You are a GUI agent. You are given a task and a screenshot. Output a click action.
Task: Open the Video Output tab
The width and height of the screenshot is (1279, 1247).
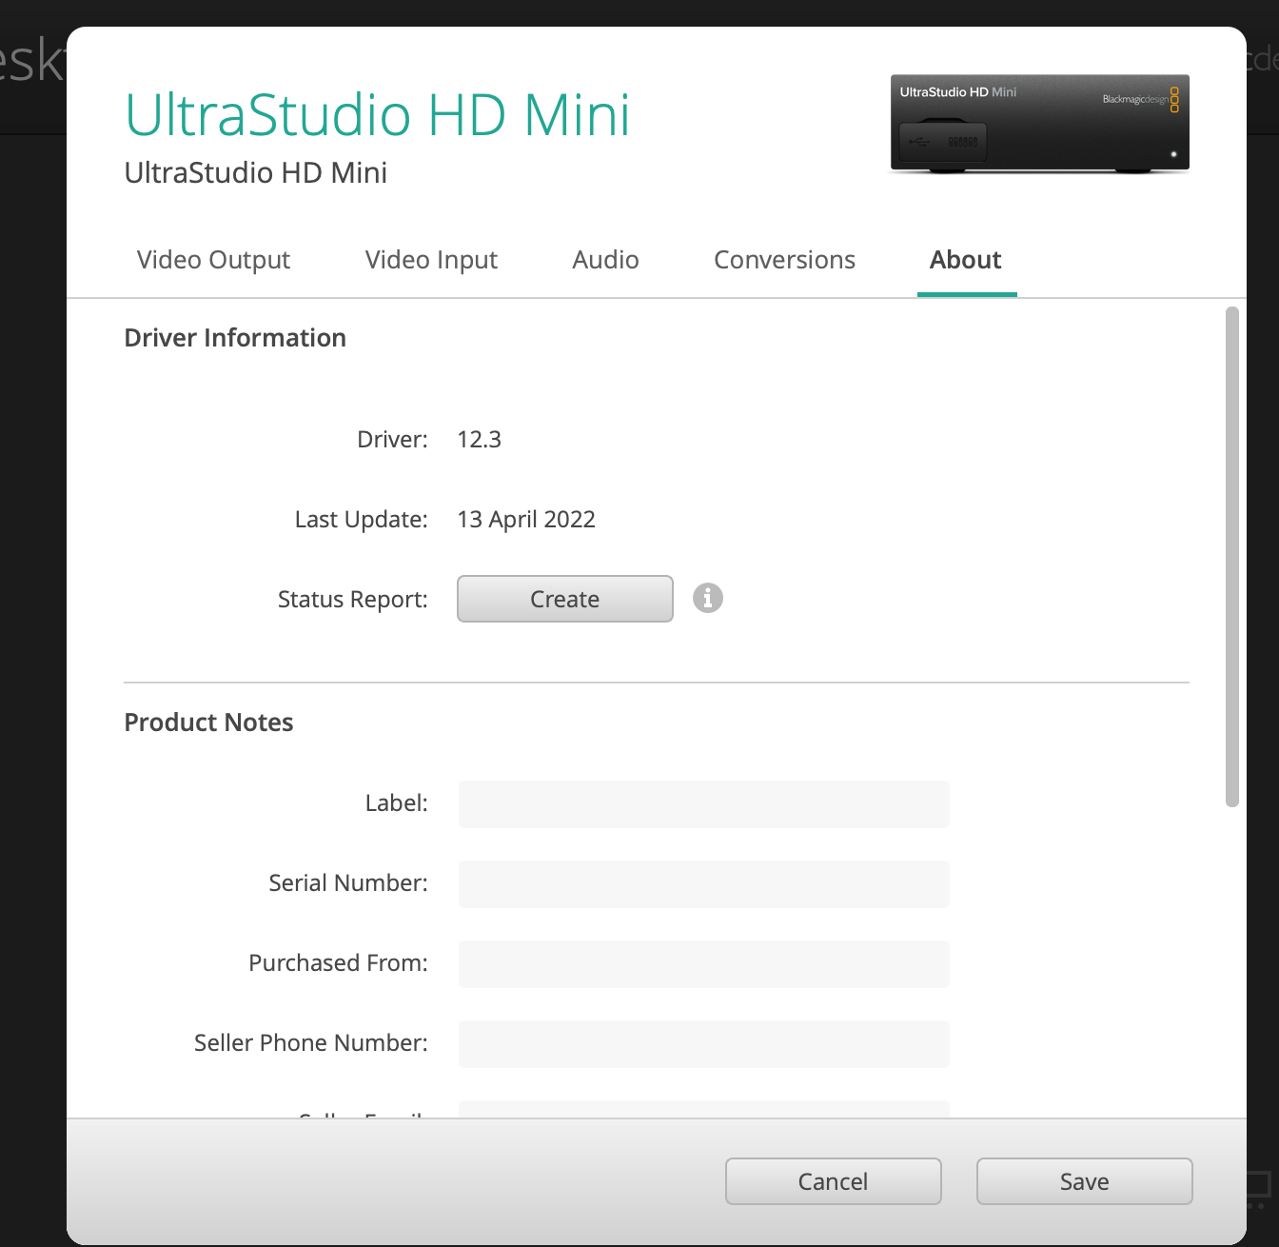213,260
